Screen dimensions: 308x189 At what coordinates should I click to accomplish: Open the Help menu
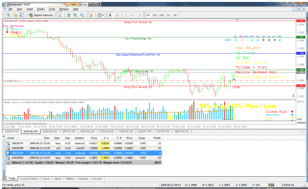(x=75, y=9)
